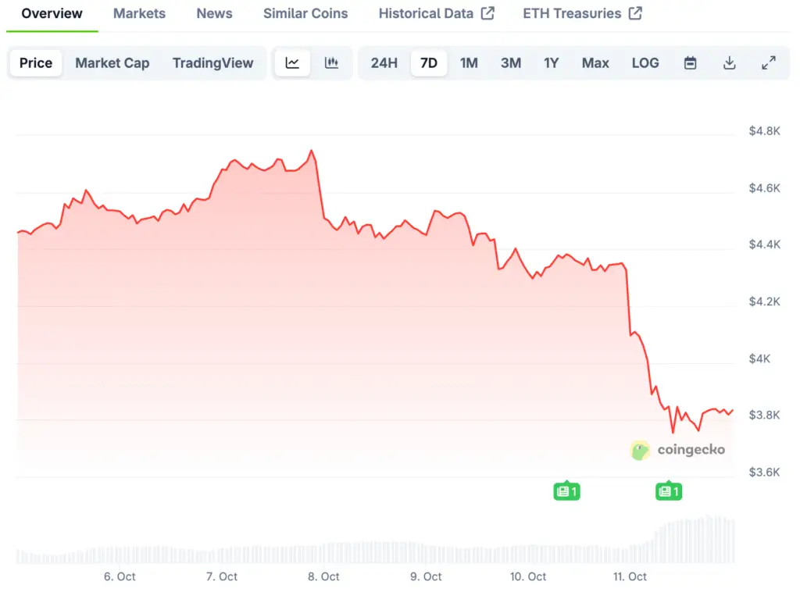
Task: Download the chart data
Action: [x=729, y=63]
